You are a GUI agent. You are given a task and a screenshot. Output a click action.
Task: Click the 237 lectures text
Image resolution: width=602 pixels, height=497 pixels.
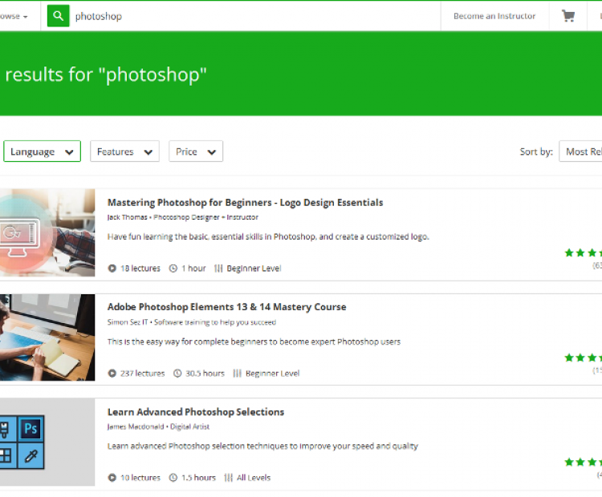pyautogui.click(x=142, y=373)
